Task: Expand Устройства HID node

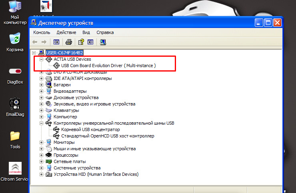Action: pos(41,174)
